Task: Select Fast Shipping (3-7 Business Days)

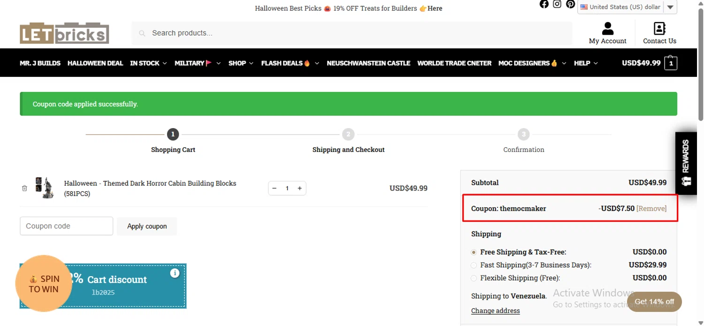Action: point(474,265)
